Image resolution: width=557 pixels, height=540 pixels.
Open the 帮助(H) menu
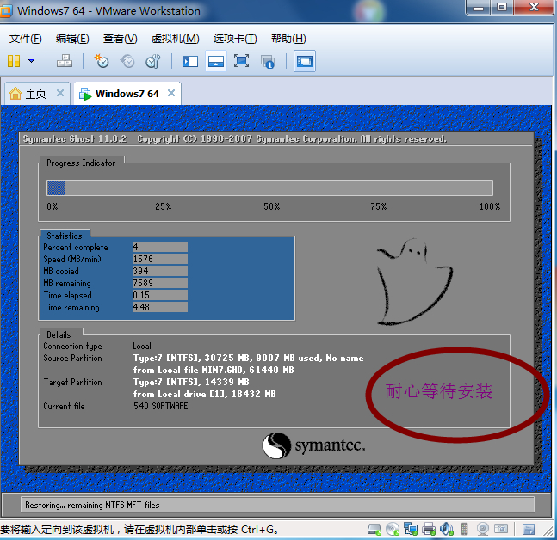(288, 39)
